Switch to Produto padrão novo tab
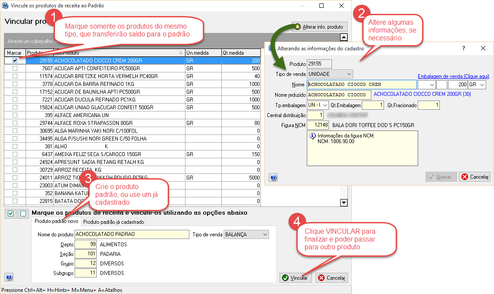The height and width of the screenshot is (294, 494). click(x=56, y=221)
